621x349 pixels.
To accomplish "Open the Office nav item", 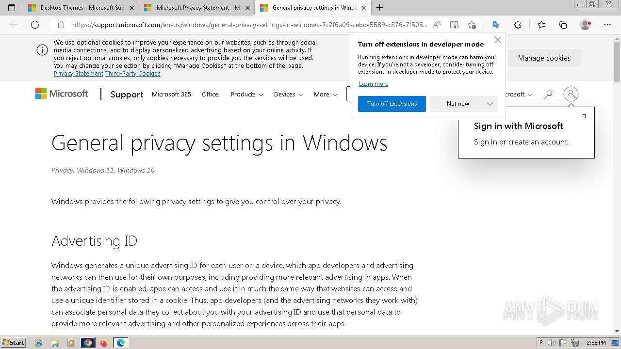I will pos(210,94).
